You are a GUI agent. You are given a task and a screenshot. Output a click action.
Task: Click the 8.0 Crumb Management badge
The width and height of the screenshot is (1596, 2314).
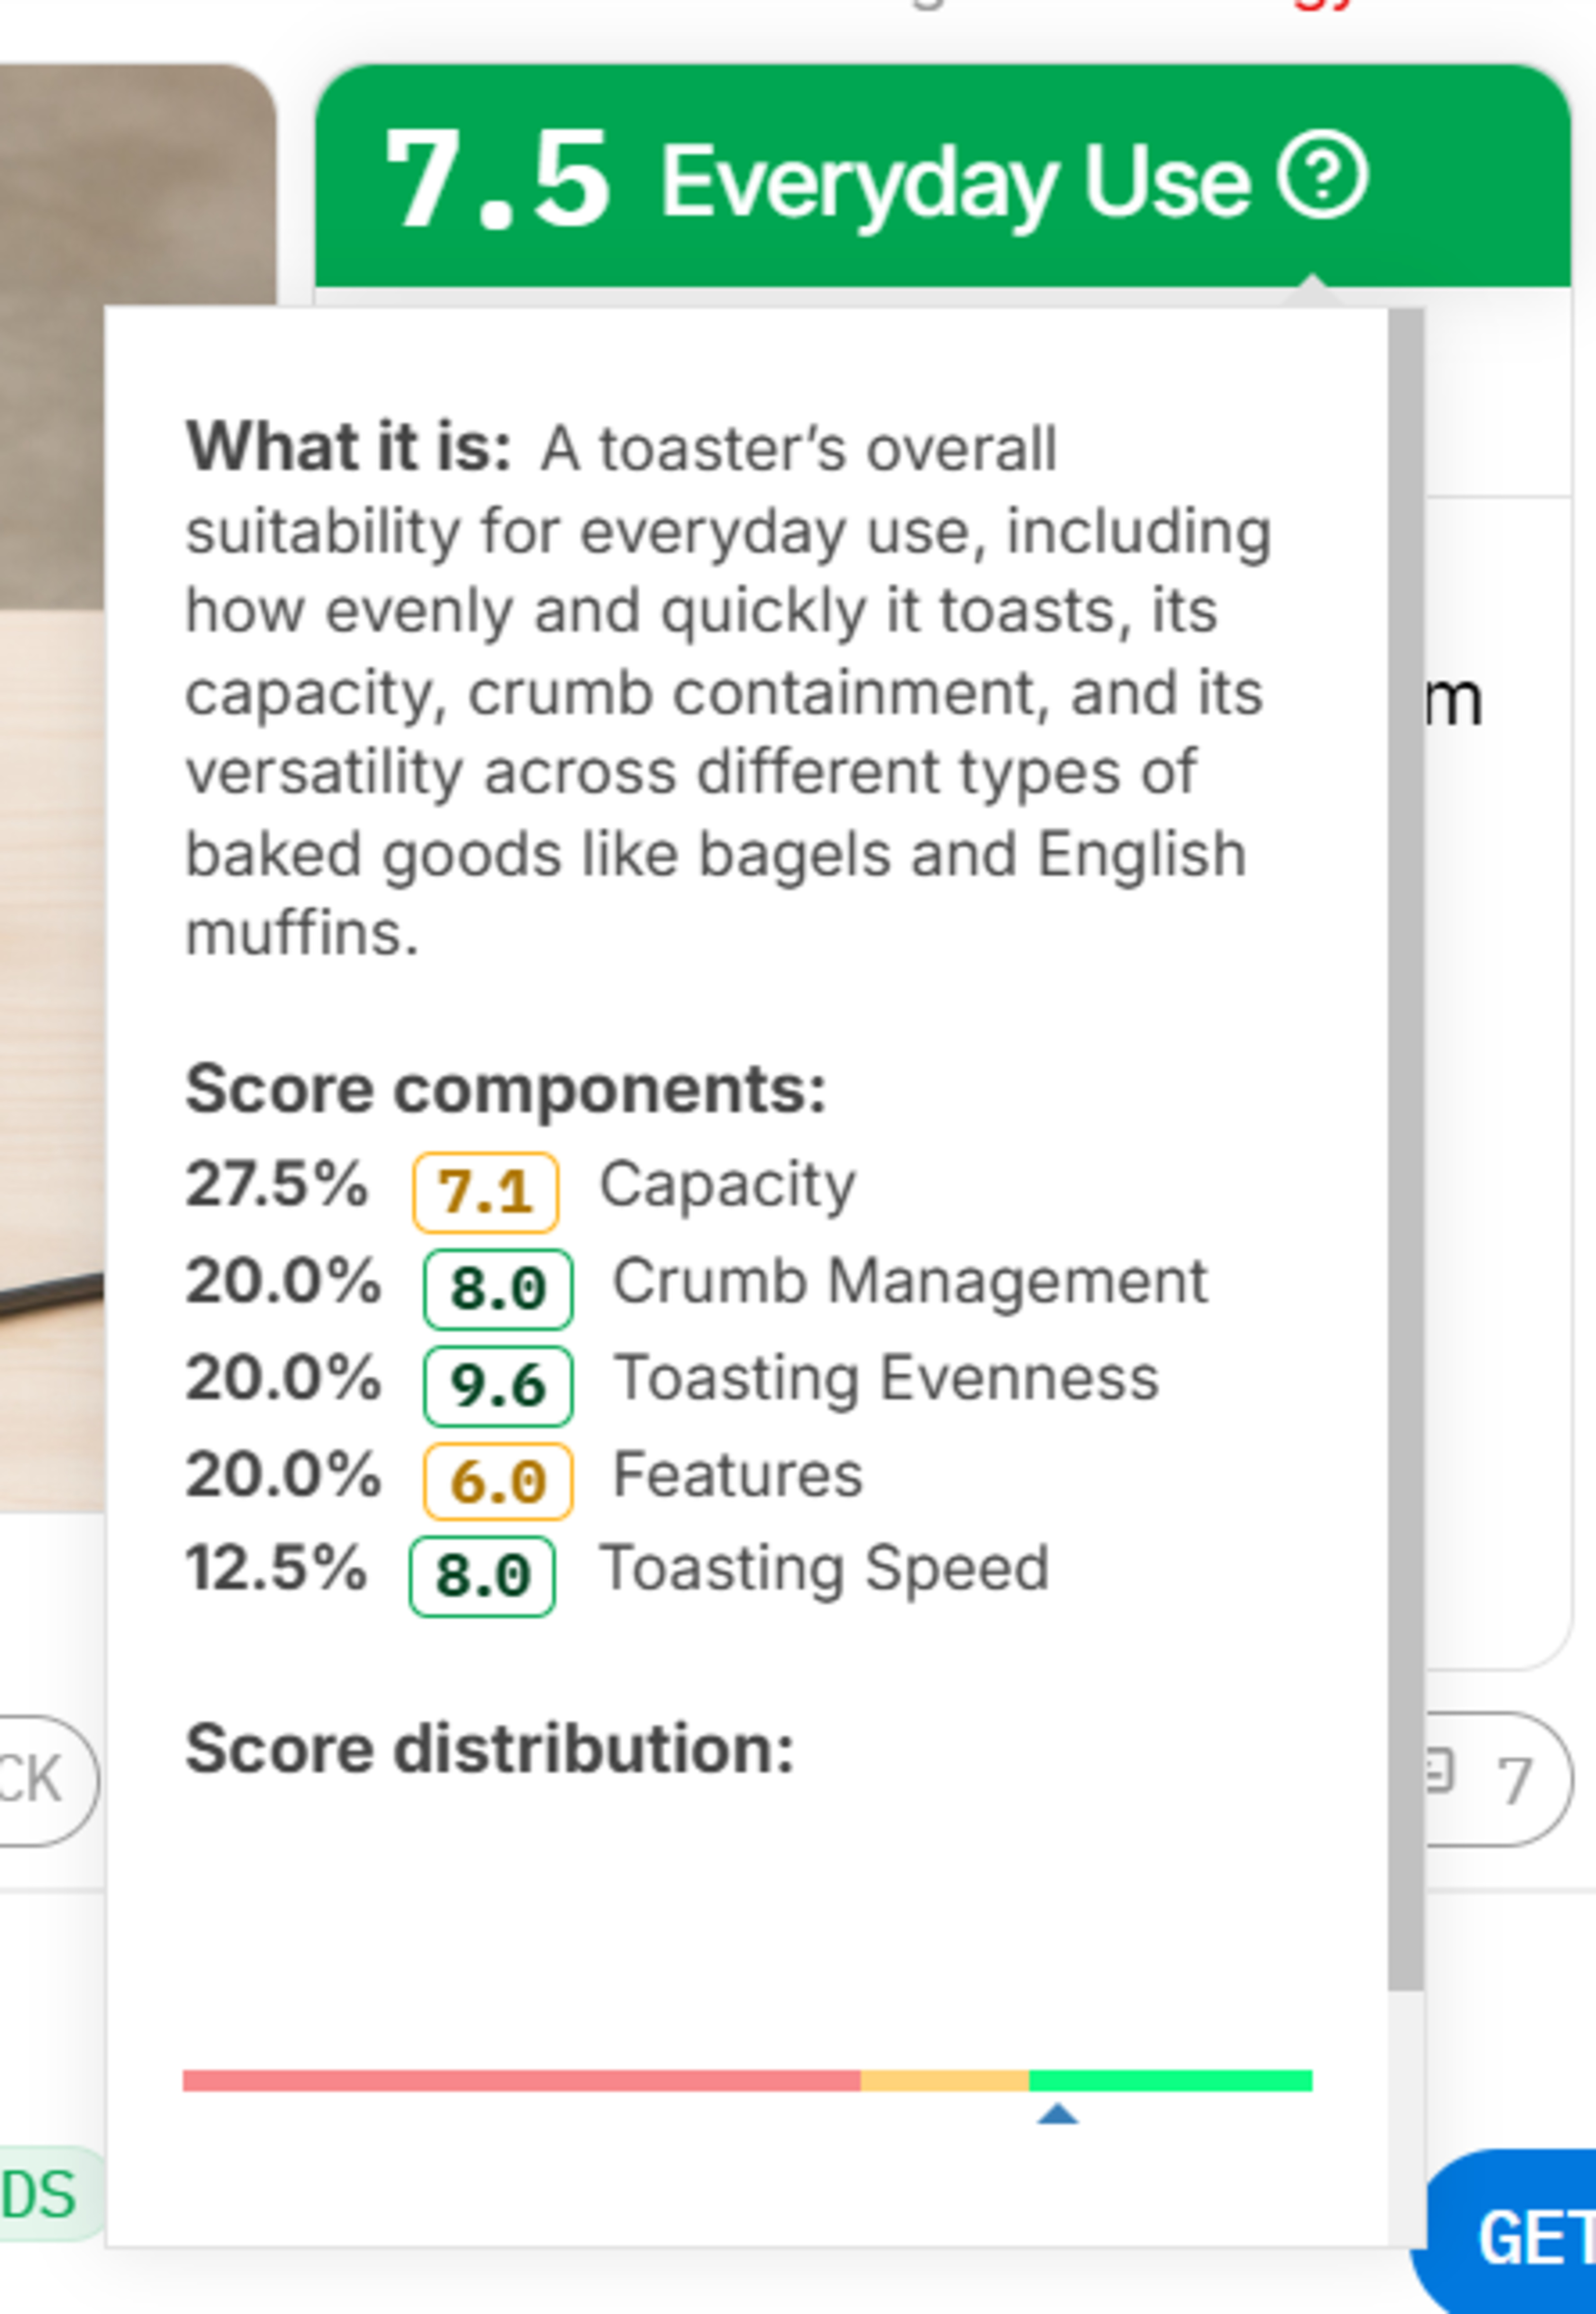tap(498, 1288)
